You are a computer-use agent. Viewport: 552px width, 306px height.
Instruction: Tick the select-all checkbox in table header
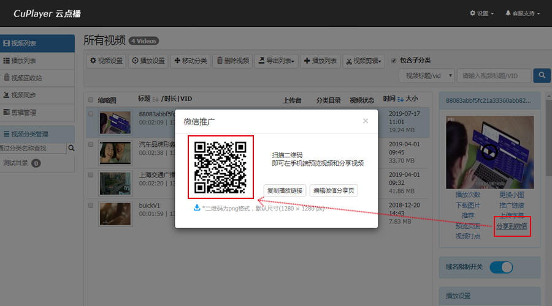click(91, 100)
